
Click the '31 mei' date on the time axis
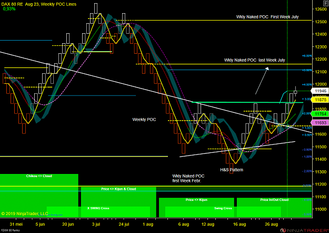click(x=16, y=224)
